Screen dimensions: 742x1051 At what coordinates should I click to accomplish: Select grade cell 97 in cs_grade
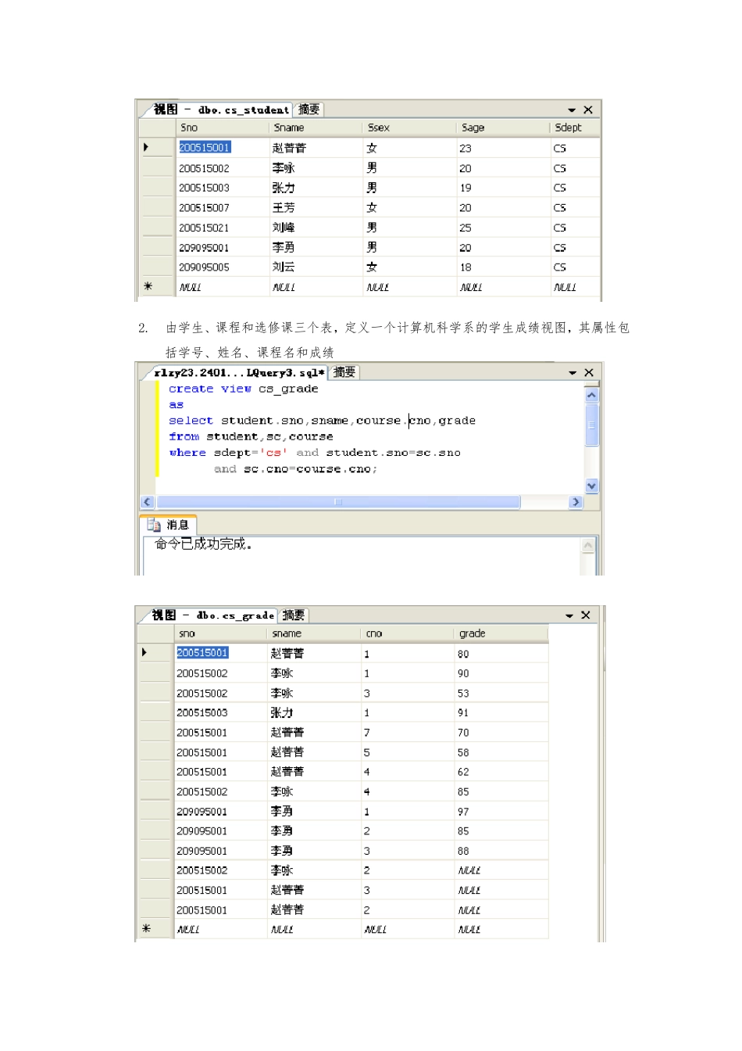coord(501,812)
